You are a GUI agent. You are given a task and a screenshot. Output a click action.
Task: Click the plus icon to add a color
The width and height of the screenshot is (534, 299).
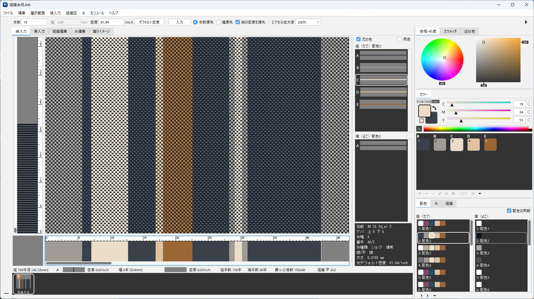[x=420, y=194]
